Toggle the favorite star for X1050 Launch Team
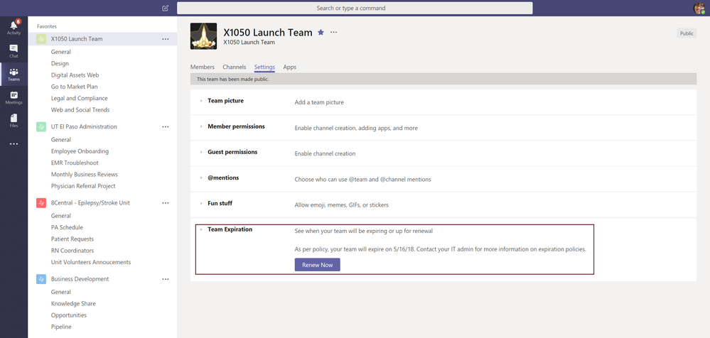The height and width of the screenshot is (338, 710). (x=321, y=32)
